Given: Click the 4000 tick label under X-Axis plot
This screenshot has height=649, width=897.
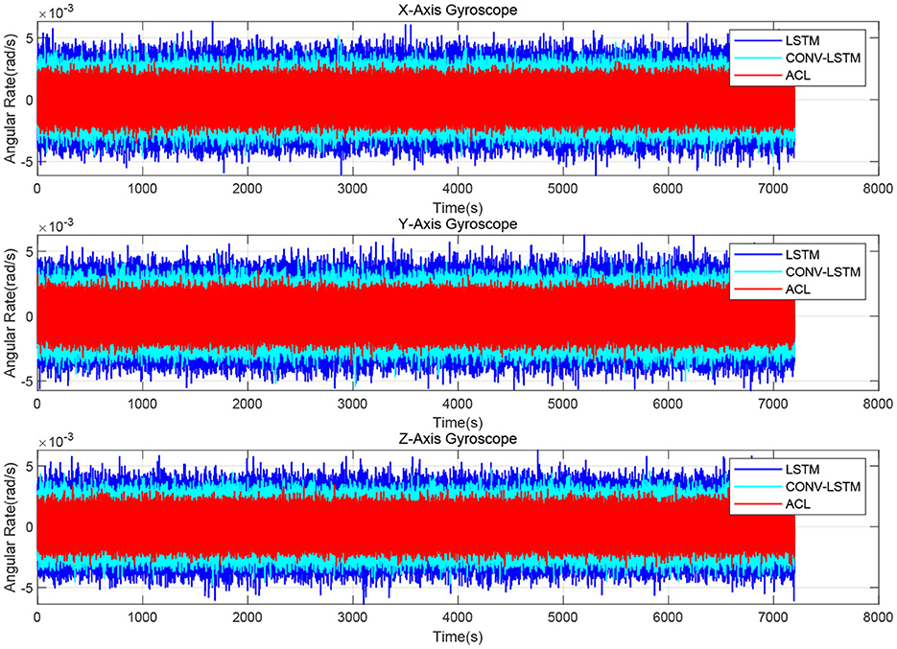Looking at the screenshot, I should tap(458, 189).
